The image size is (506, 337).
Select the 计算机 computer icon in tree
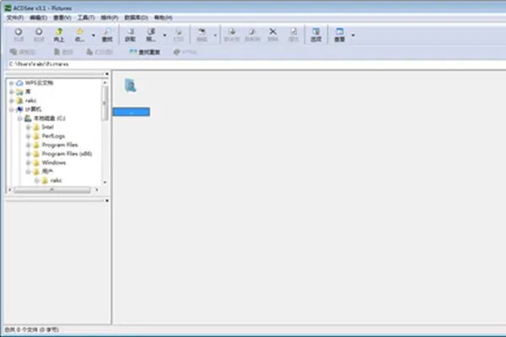(19, 110)
